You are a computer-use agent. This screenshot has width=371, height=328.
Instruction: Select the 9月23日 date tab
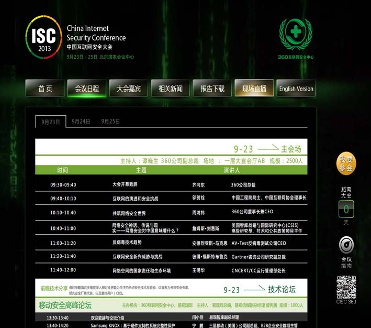tap(51, 122)
